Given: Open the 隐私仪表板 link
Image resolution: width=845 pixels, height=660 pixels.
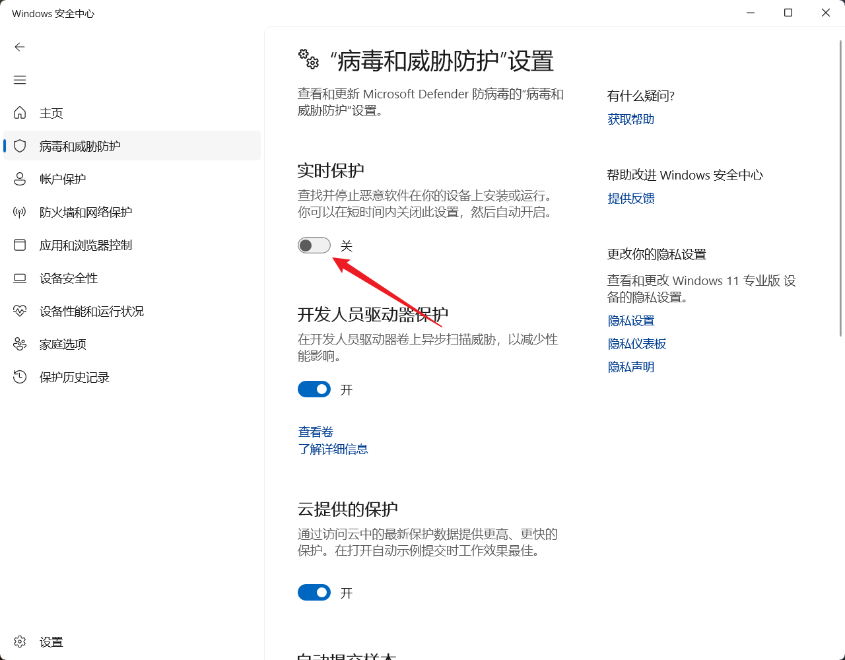Looking at the screenshot, I should (x=637, y=344).
